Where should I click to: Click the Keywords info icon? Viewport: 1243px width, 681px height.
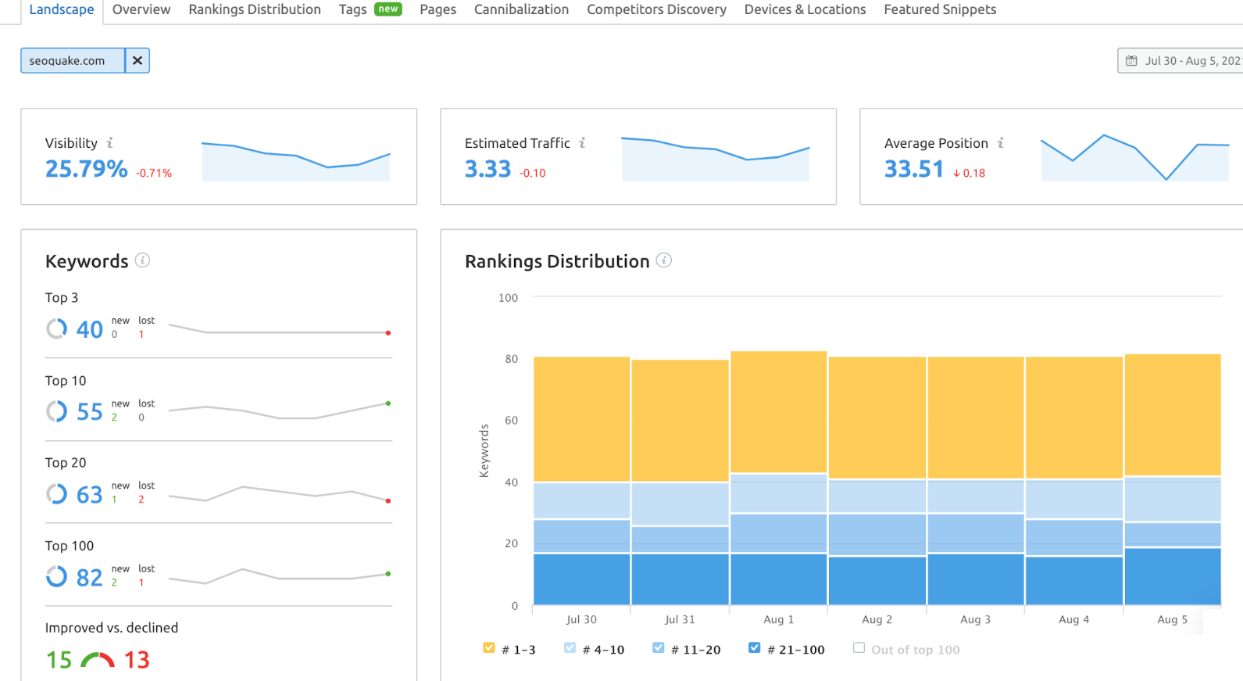142,260
